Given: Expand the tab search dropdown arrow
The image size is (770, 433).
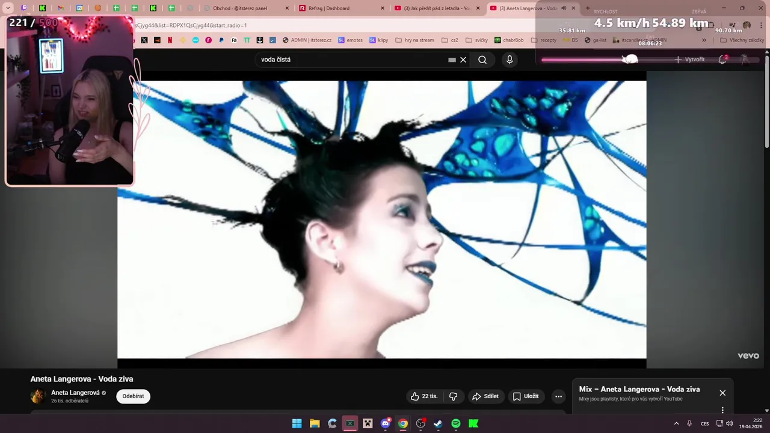Looking at the screenshot, I should tap(8, 8).
